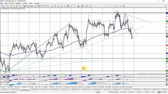Expand the arrows tool dropdown arrow
The width and height of the screenshot is (168, 94).
click(x=118, y=6)
